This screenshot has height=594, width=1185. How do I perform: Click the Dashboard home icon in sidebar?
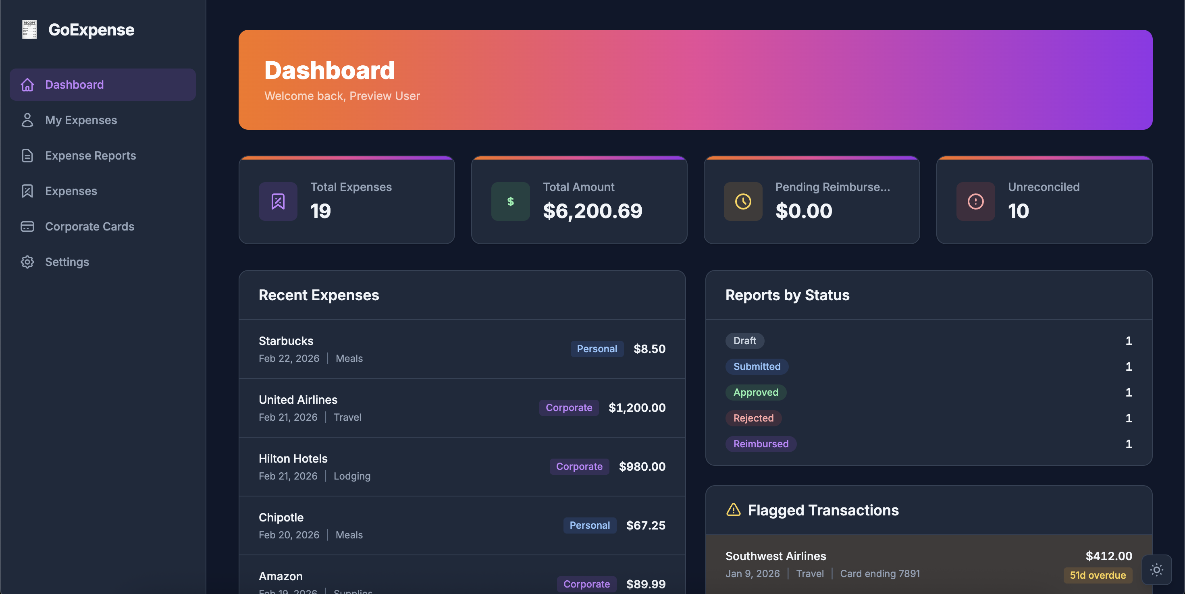pyautogui.click(x=27, y=85)
